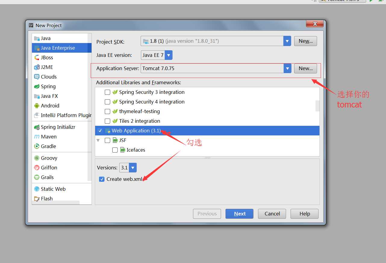386x263 pixels.
Task: Click the Previous button
Action: [x=207, y=214]
